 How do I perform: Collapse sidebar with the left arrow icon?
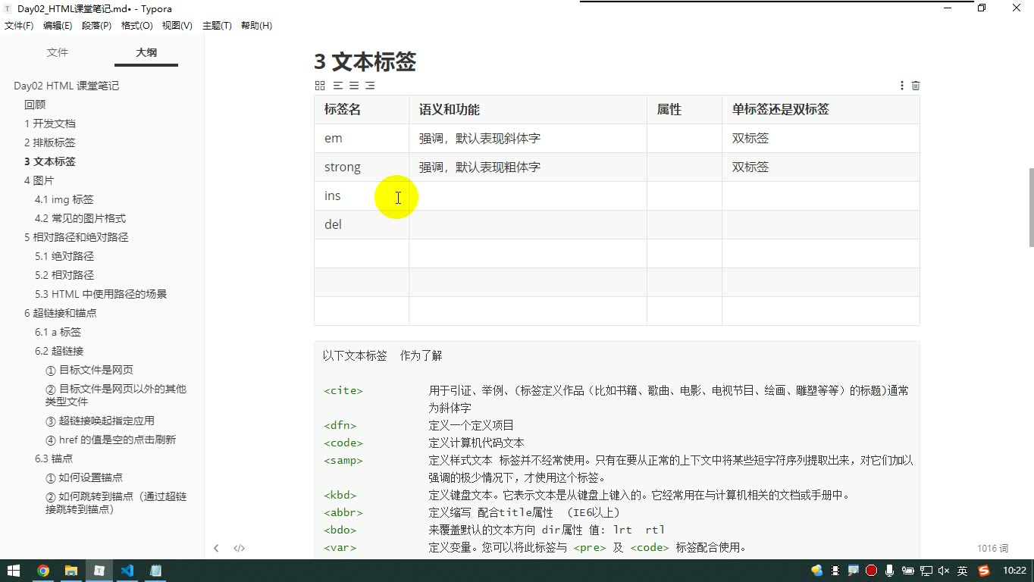coord(216,548)
